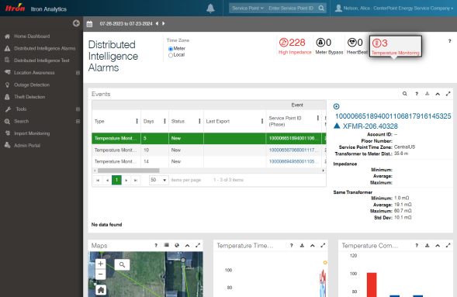Open the Maps layers list icon

coord(166,245)
